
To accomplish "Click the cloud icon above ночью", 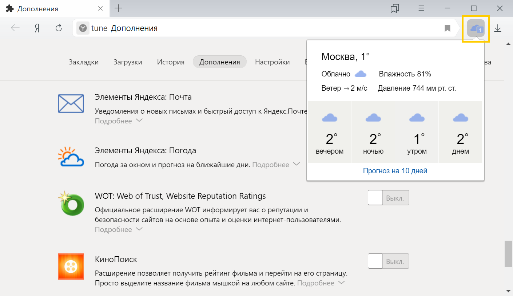I will [x=373, y=118].
